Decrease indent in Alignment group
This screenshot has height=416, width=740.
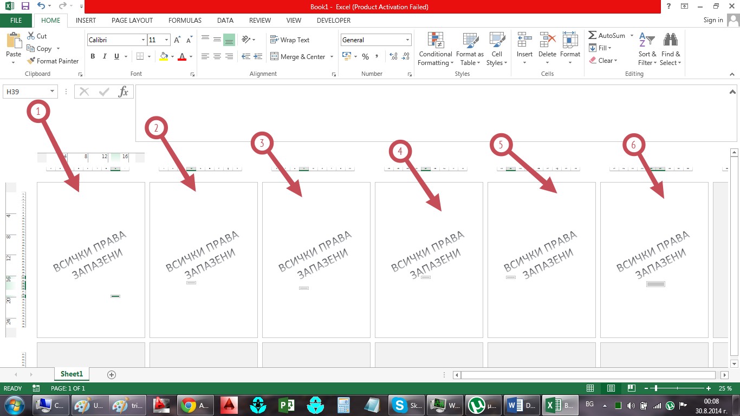pos(246,56)
